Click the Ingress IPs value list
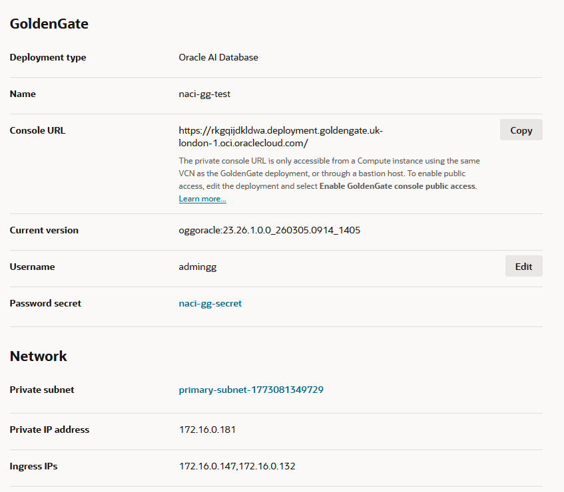Viewport: 564px width, 492px height. click(x=237, y=466)
